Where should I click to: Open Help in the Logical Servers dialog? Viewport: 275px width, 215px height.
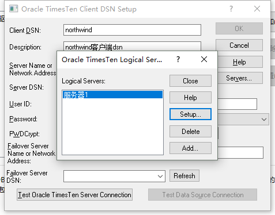tap(190, 98)
